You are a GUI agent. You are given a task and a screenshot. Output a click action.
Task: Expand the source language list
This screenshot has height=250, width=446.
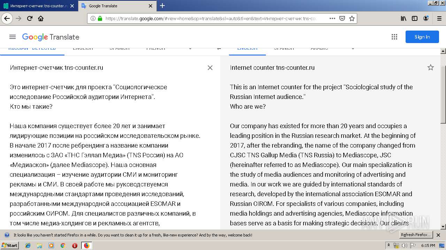coord(190,49)
